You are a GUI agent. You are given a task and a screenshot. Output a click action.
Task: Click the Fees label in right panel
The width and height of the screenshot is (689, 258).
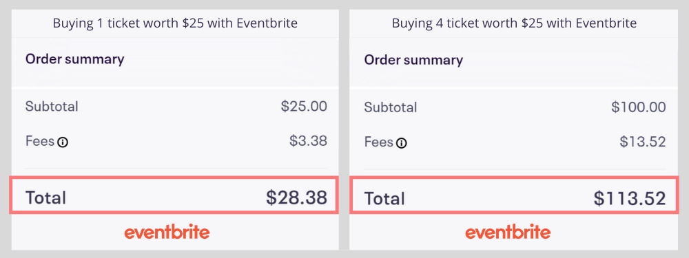(x=378, y=142)
